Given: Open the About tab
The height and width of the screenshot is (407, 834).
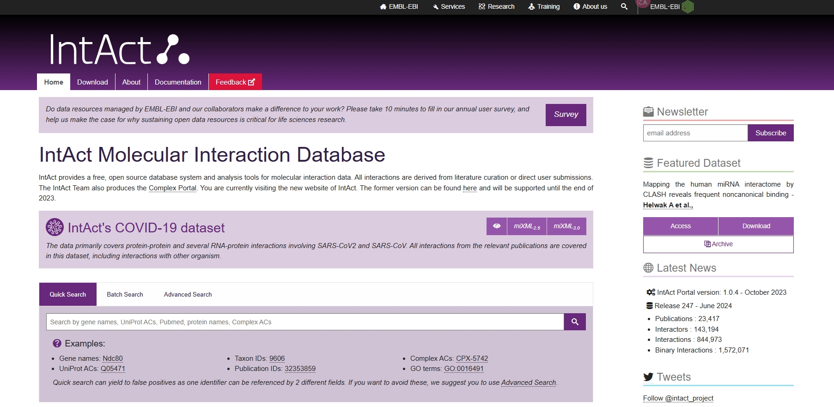Looking at the screenshot, I should pyautogui.click(x=131, y=82).
